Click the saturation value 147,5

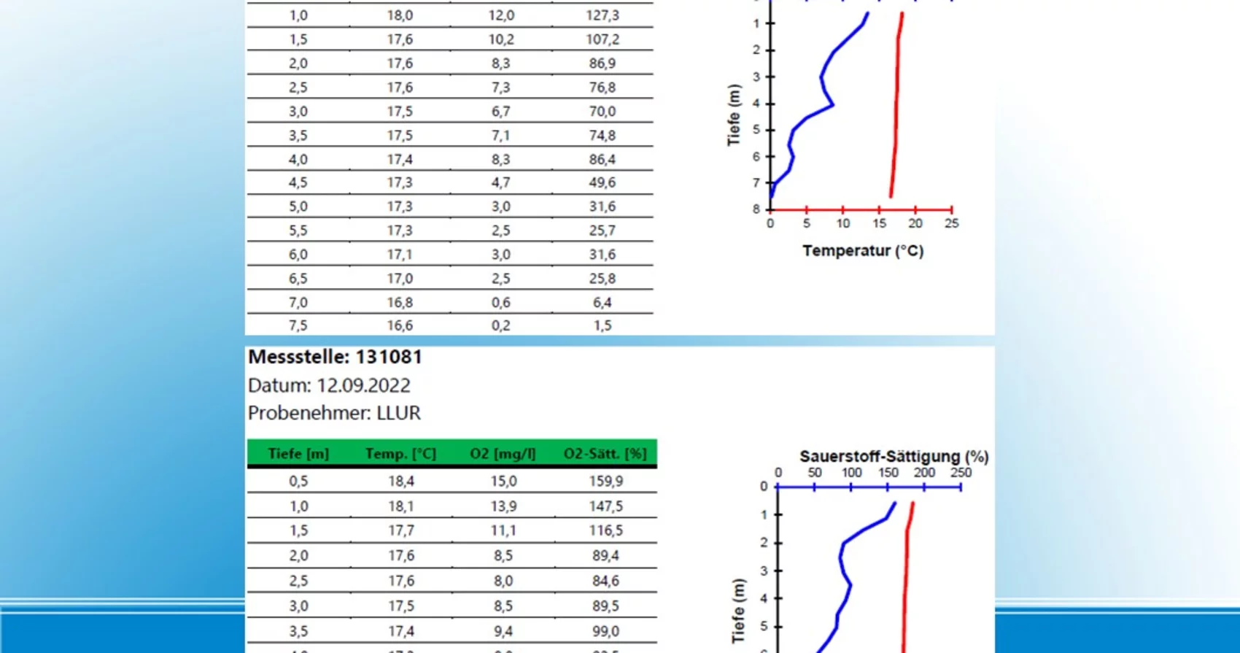click(606, 506)
